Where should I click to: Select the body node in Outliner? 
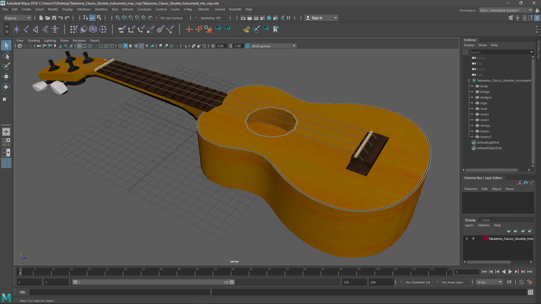point(484,86)
